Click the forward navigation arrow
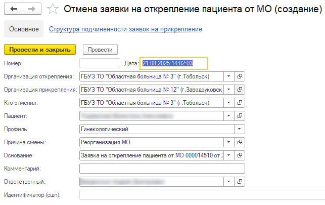 31,9
